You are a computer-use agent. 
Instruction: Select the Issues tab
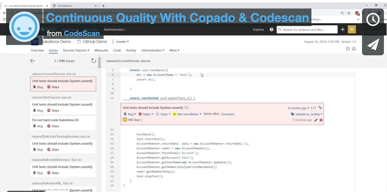tap(53, 50)
